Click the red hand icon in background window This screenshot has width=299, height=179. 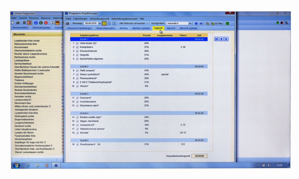point(281,23)
